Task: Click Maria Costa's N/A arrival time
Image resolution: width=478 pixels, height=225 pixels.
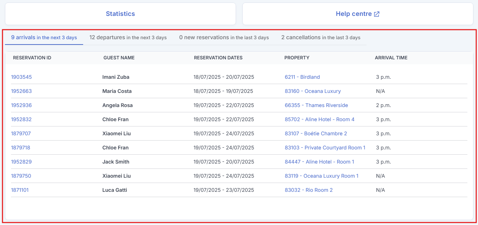Action: click(x=380, y=91)
